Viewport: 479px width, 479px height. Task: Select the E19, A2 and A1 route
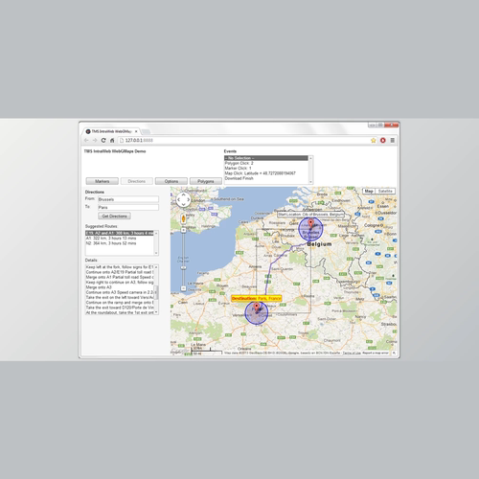pos(120,233)
